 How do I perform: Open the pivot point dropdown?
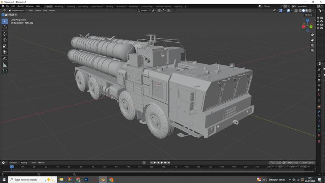point(154,11)
